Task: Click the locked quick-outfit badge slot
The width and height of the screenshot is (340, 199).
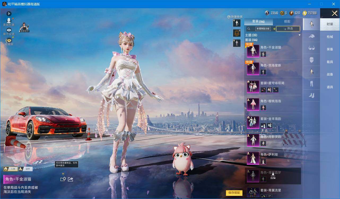Action: point(237,33)
